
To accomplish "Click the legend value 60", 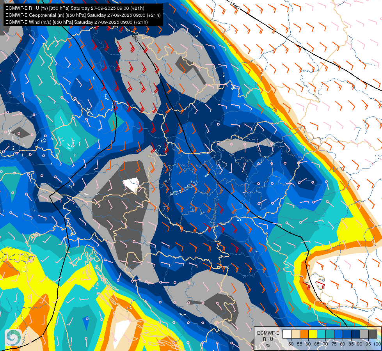I will [308, 344].
